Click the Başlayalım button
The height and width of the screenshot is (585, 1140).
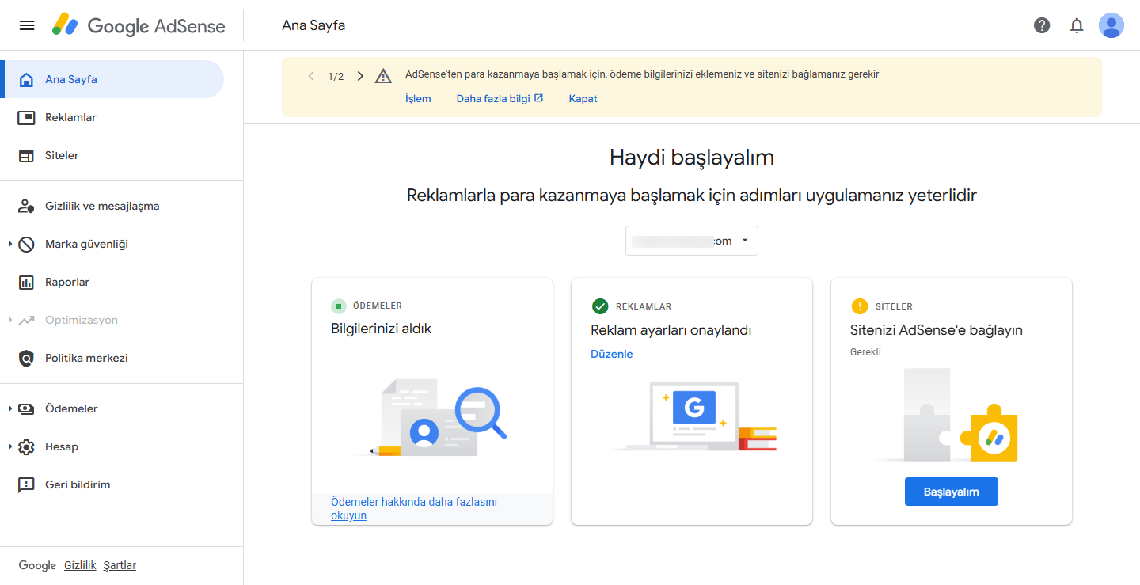click(951, 492)
